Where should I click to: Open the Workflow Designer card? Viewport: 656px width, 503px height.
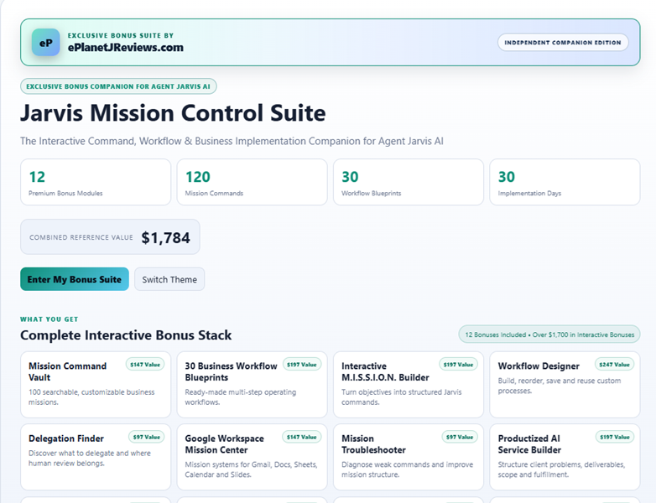tap(565, 385)
